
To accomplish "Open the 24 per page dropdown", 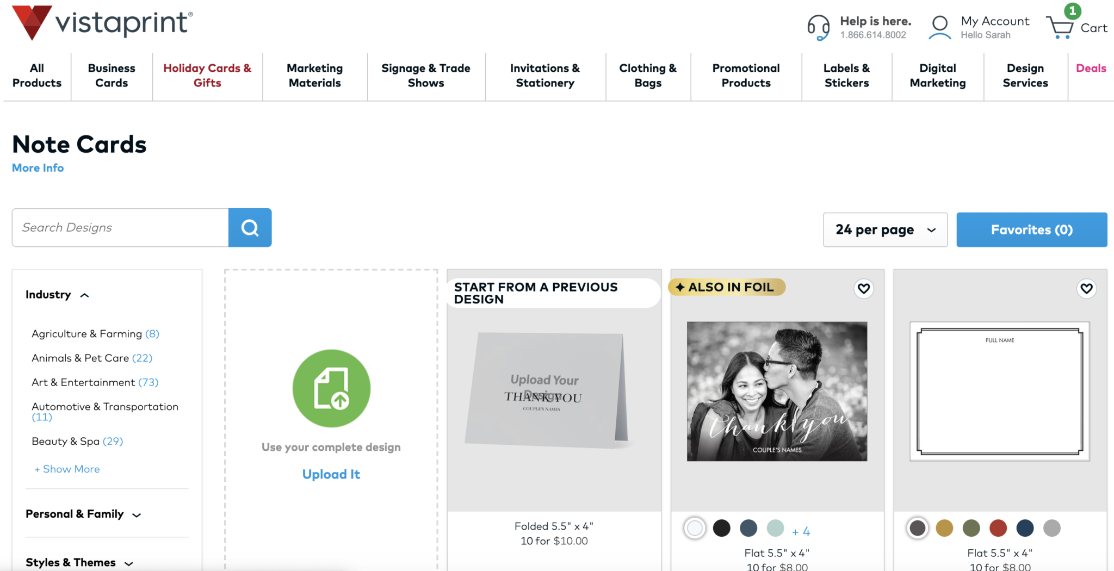I will click(885, 229).
